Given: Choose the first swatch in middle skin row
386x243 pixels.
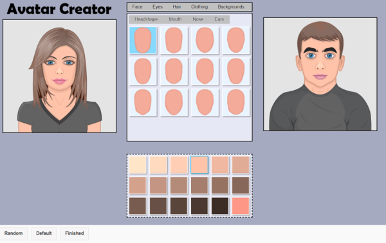Looking at the screenshot, I should coord(138,185).
